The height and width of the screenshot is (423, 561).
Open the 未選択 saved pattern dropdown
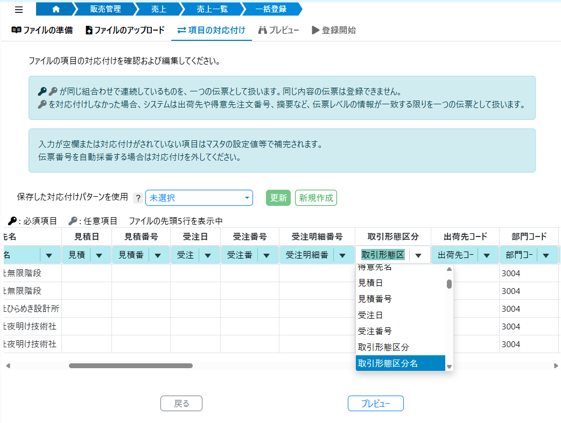pyautogui.click(x=199, y=198)
